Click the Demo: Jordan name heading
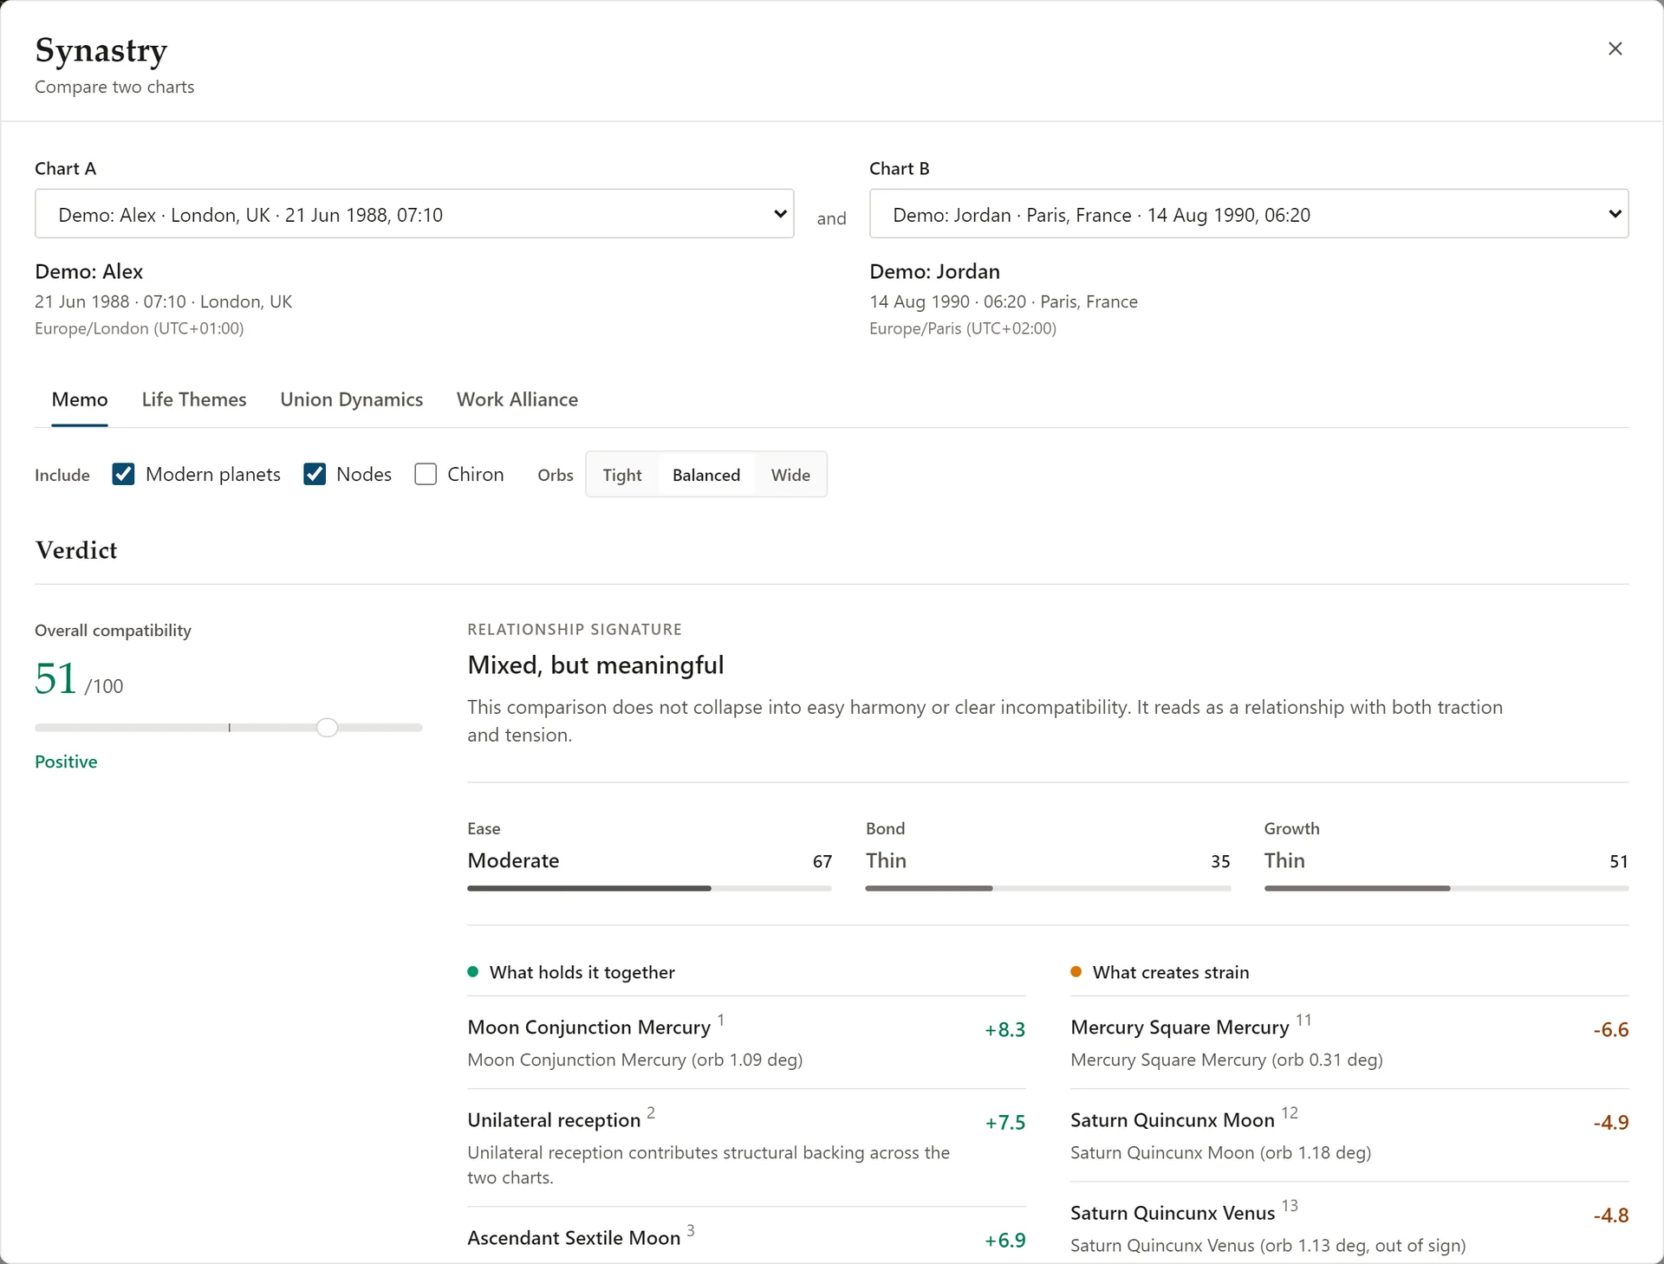 pos(934,271)
